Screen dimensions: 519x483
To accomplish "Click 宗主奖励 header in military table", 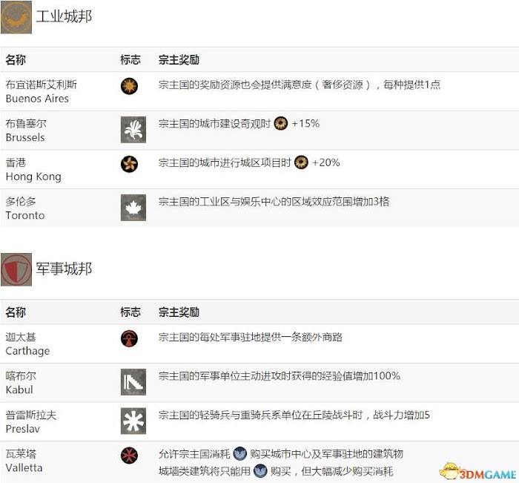I will (179, 312).
